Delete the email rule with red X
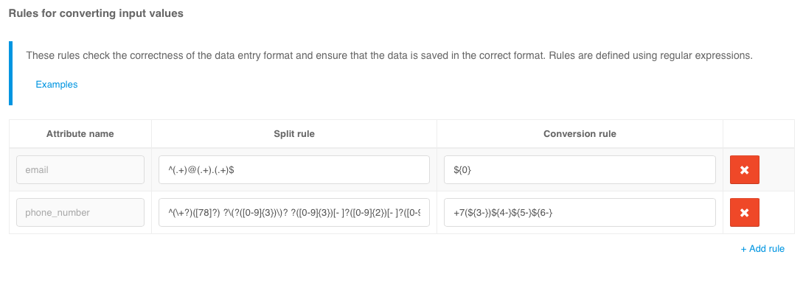This screenshot has height=282, width=803. (744, 170)
